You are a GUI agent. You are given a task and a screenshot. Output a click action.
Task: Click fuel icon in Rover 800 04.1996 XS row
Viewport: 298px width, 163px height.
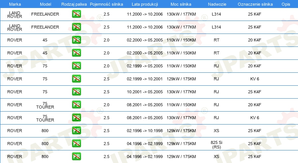tap(76, 157)
